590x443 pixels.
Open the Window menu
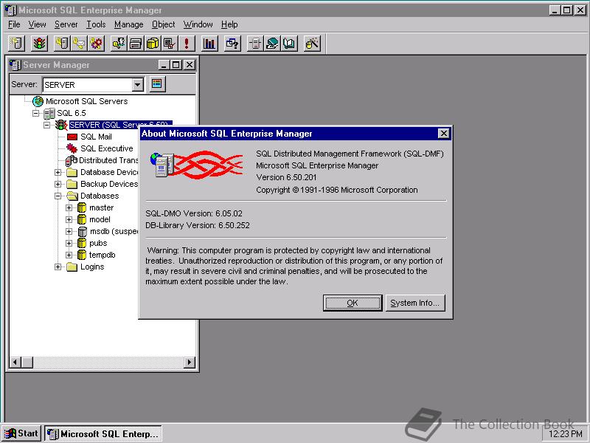pyautogui.click(x=198, y=24)
